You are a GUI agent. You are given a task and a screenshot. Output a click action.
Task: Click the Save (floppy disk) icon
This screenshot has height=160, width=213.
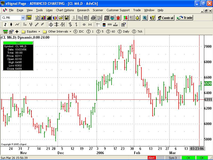[67, 18]
